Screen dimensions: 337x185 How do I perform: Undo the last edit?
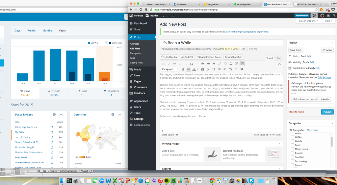[x=230, y=69]
